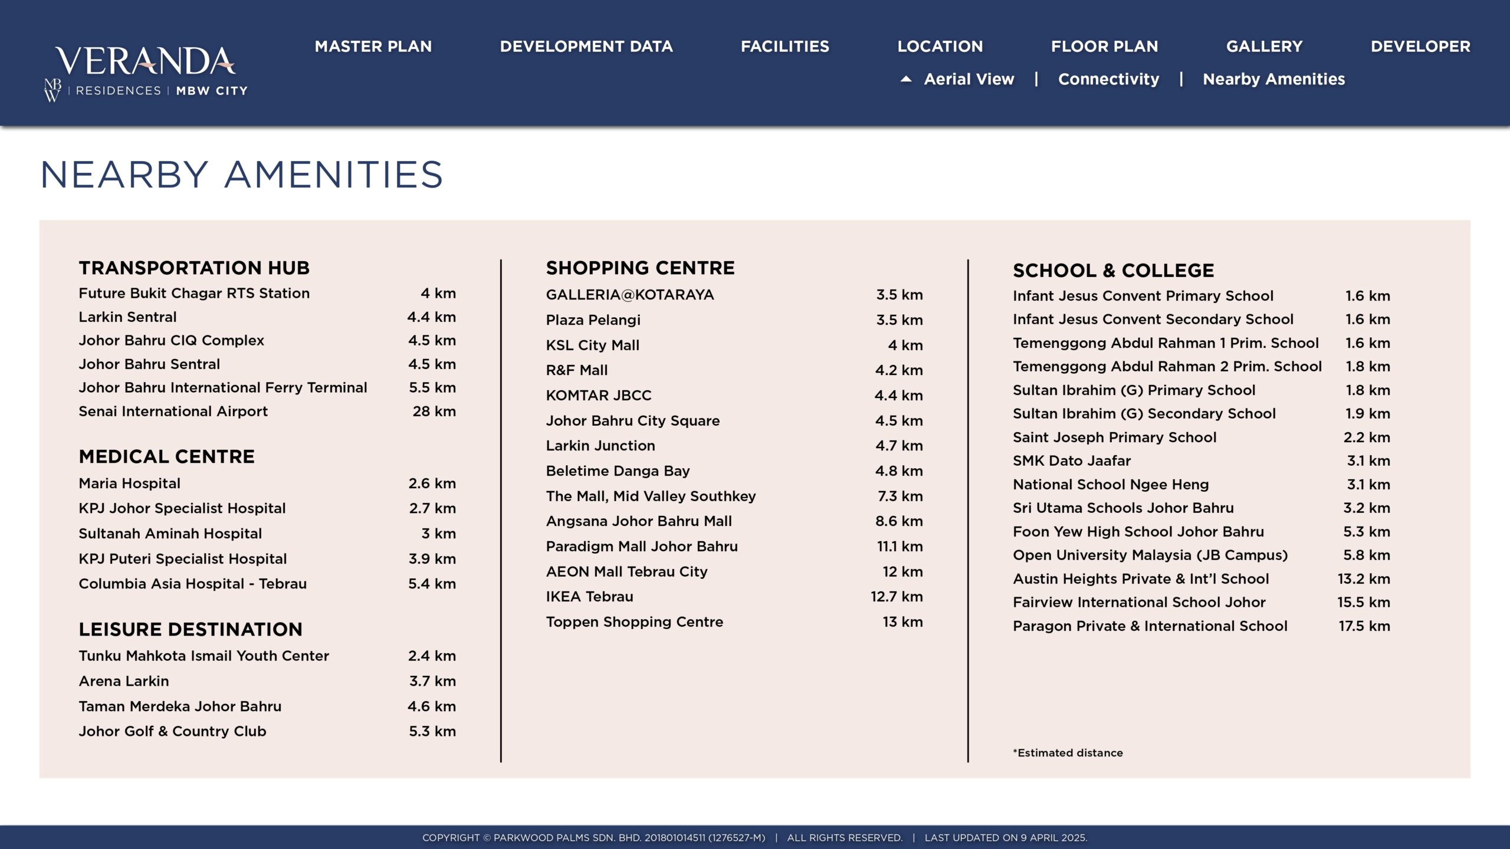Select the Medical Centre heading
This screenshot has height=849, width=1510.
(x=166, y=457)
